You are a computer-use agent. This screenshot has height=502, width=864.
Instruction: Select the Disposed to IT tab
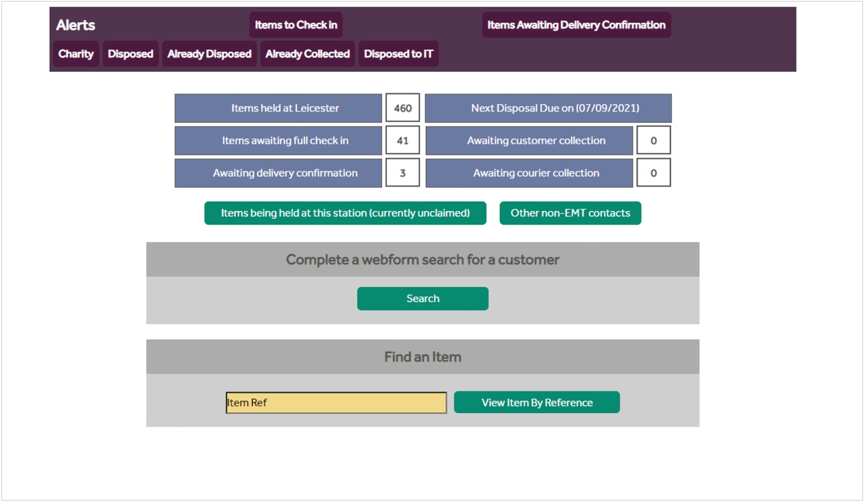pos(398,54)
